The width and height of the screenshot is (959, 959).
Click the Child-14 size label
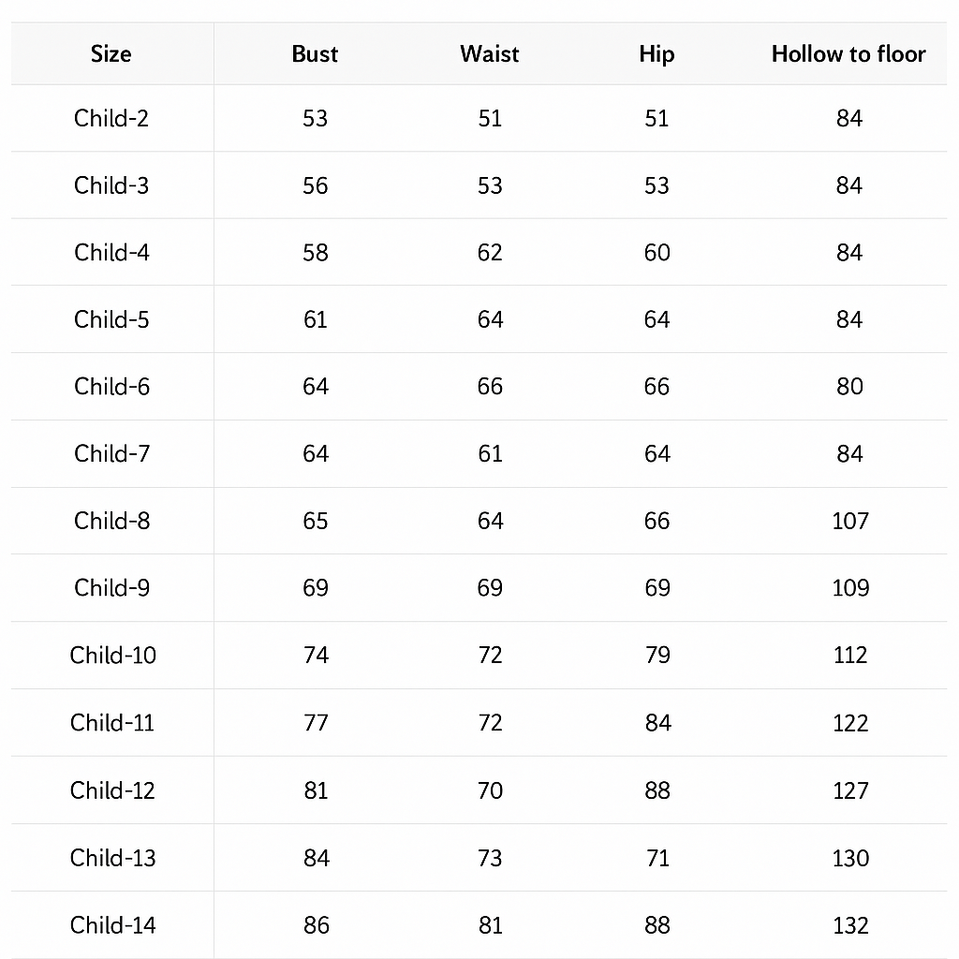[x=113, y=924]
